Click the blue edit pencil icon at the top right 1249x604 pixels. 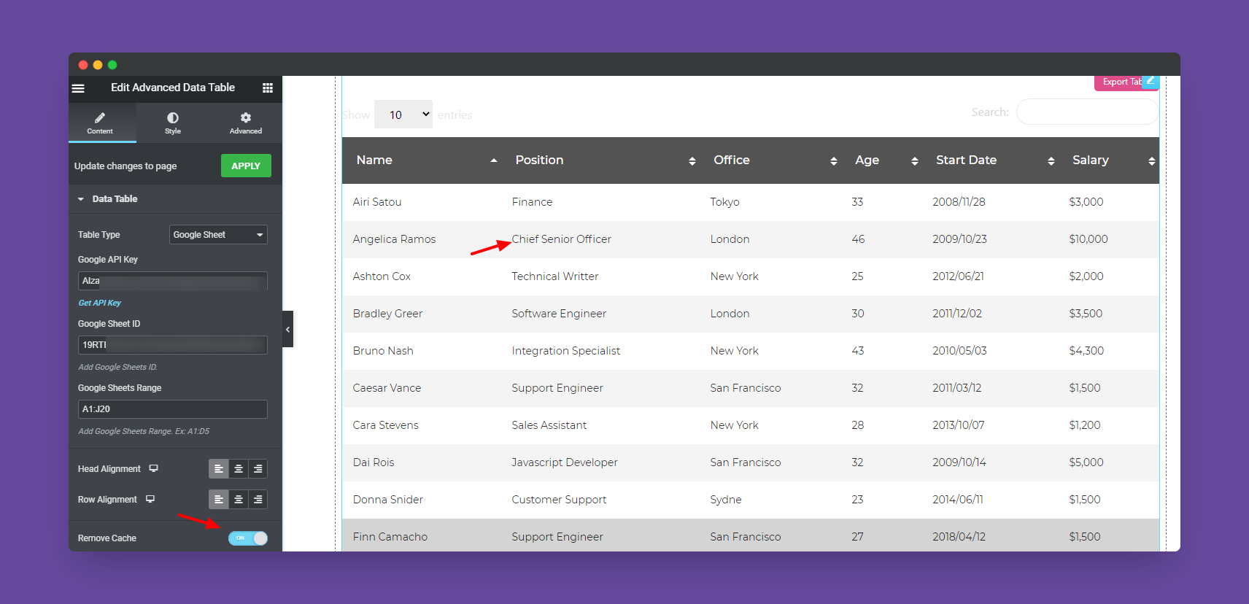click(x=1151, y=81)
